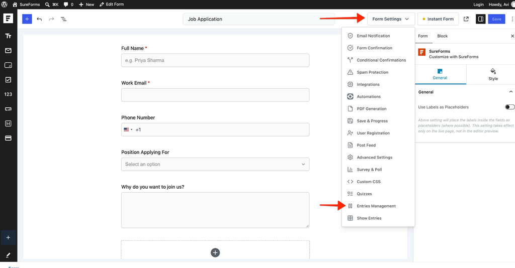Click the New content button
Screen dimensions: 515x268
(87, 5)
